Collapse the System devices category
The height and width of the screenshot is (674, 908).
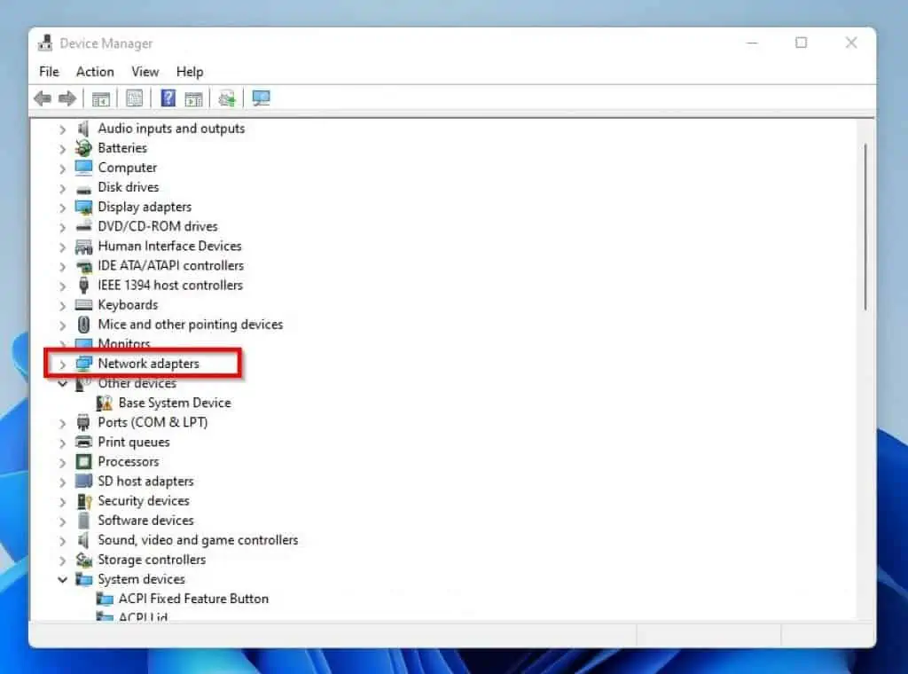point(61,579)
